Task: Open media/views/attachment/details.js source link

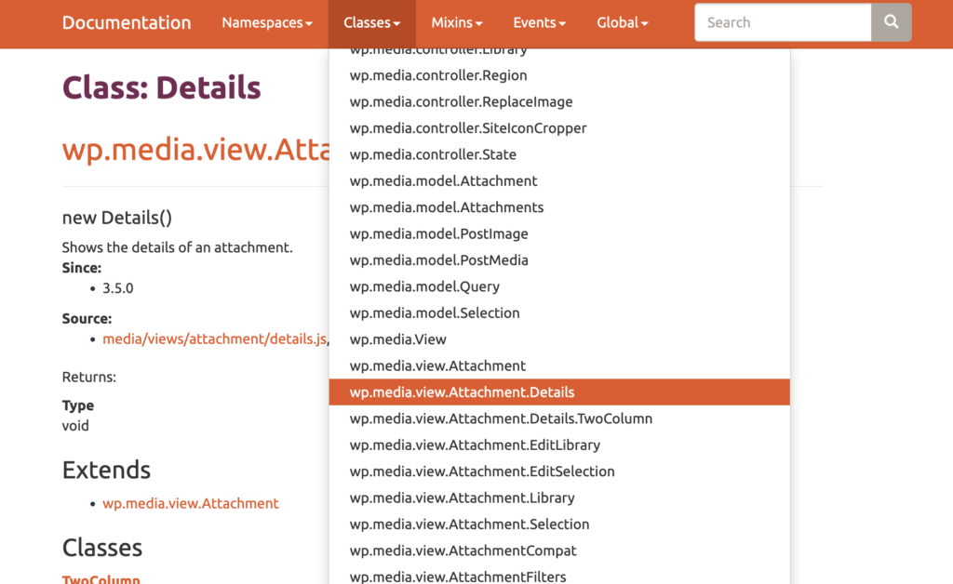Action: tap(214, 339)
